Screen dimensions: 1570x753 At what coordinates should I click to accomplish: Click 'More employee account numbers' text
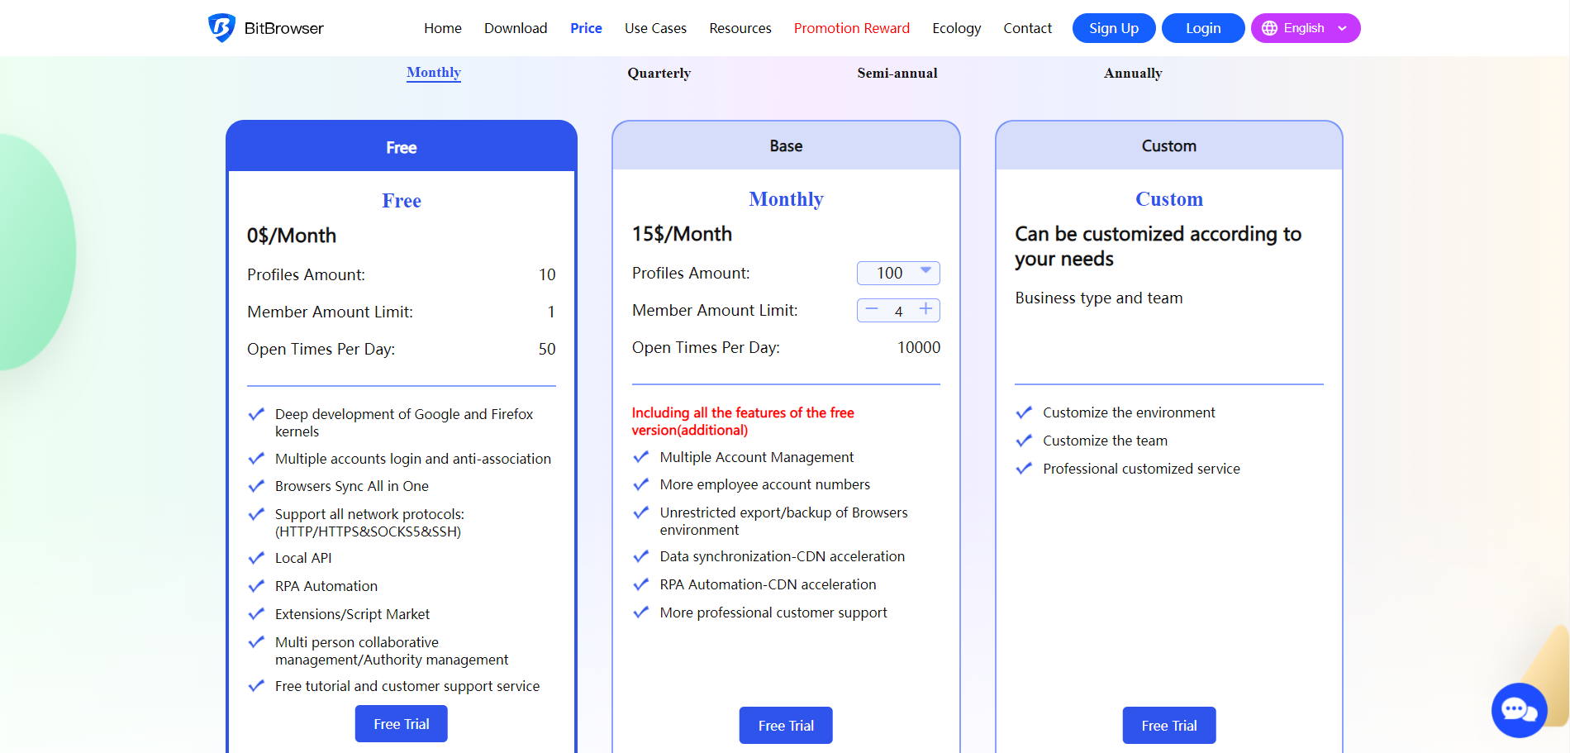pos(765,484)
